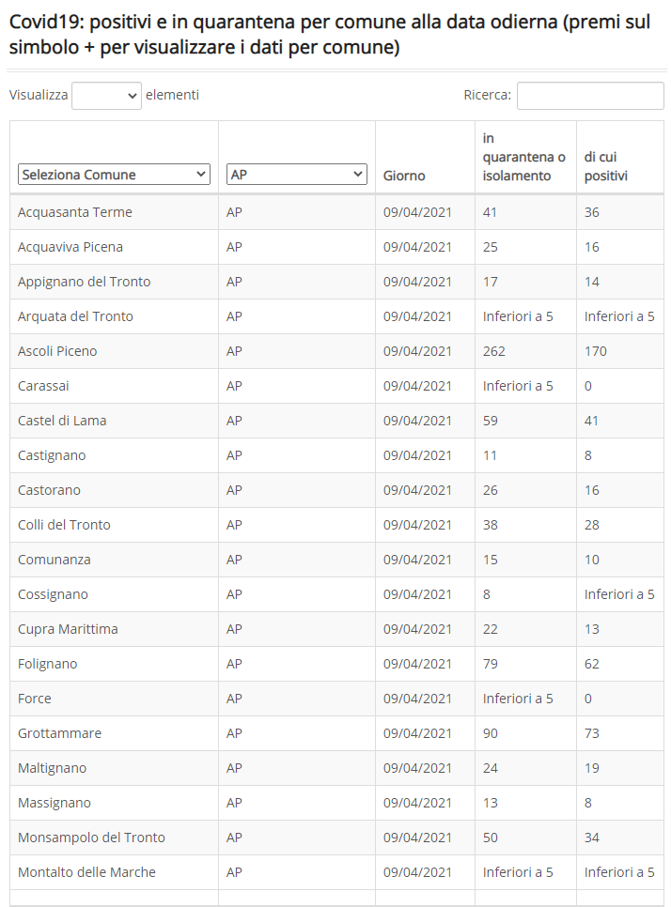Image resolution: width=671 pixels, height=907 pixels.
Task: Focus the Ricerca search field
Action: pyautogui.click(x=590, y=96)
